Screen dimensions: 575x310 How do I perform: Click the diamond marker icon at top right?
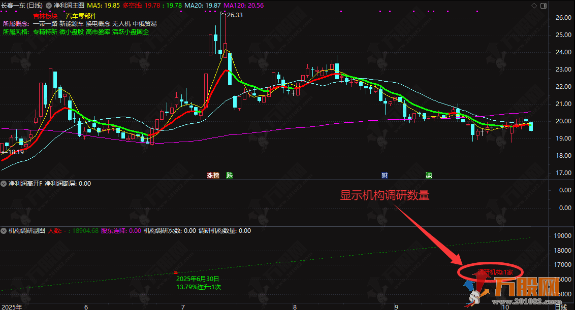[534, 6]
